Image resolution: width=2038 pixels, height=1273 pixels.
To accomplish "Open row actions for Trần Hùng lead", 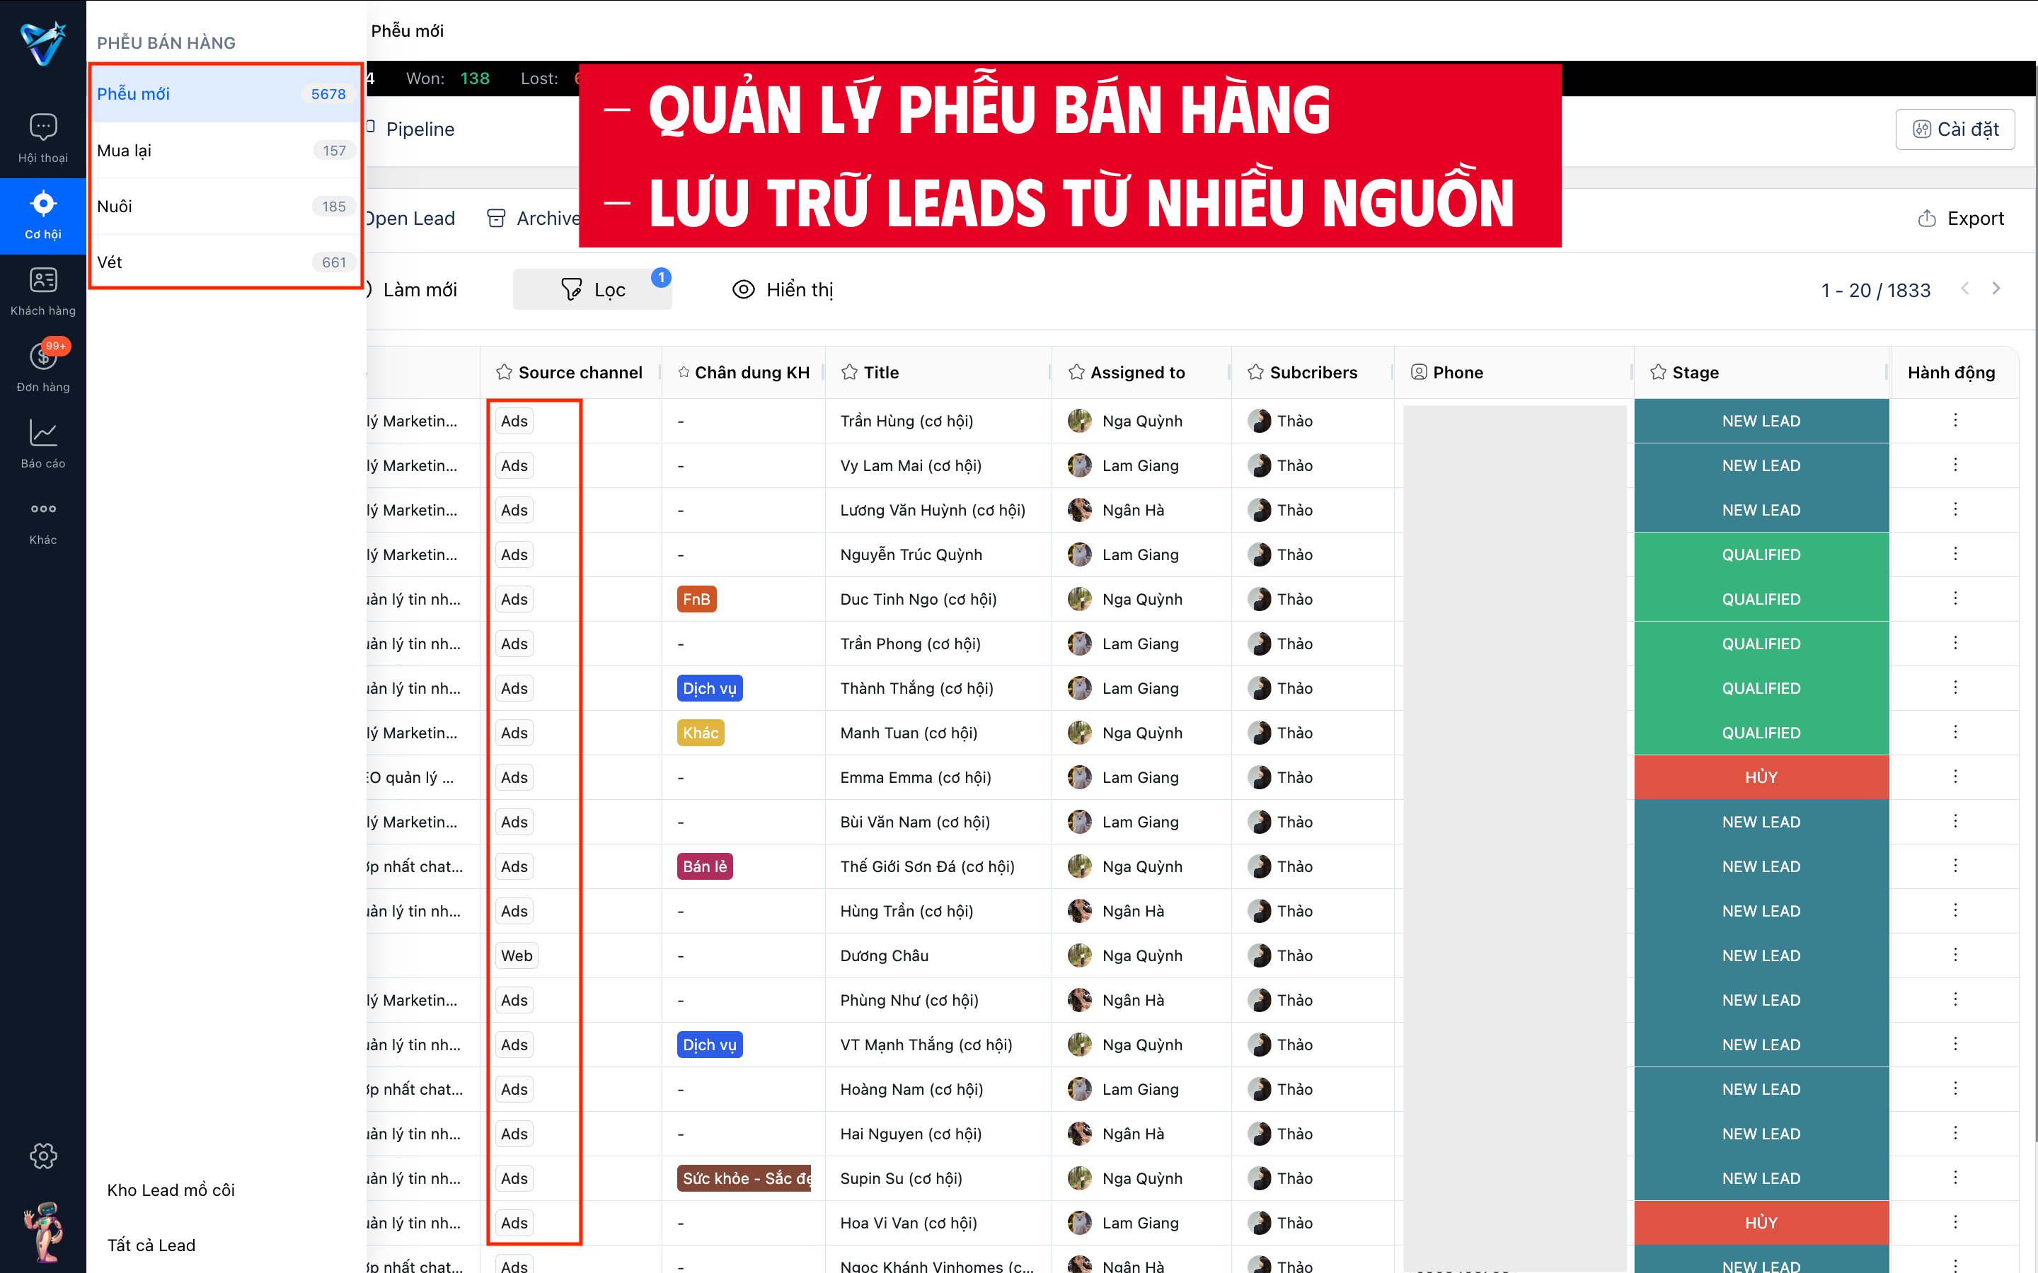I will (x=1954, y=420).
